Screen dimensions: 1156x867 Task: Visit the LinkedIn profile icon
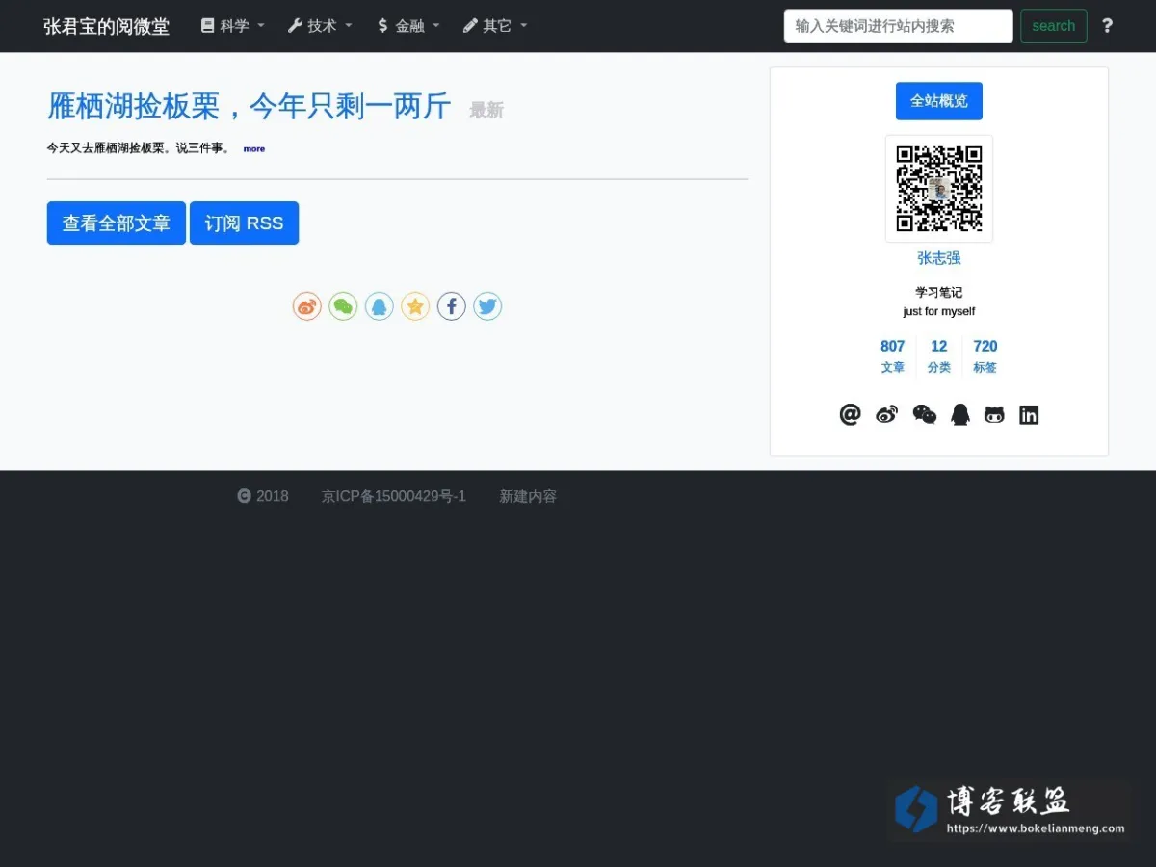[1029, 415]
